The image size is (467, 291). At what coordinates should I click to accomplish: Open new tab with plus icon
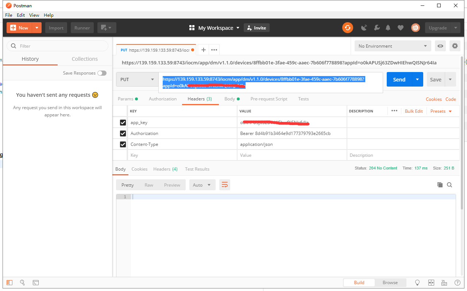coord(204,50)
